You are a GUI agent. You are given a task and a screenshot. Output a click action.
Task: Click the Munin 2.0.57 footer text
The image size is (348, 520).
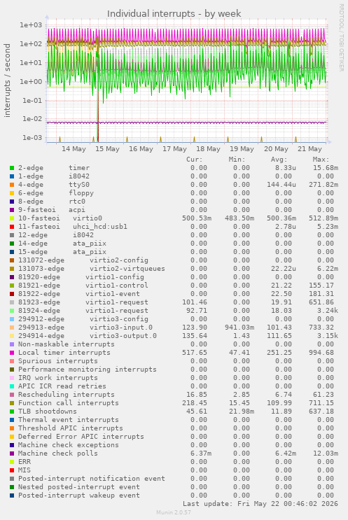point(174,512)
